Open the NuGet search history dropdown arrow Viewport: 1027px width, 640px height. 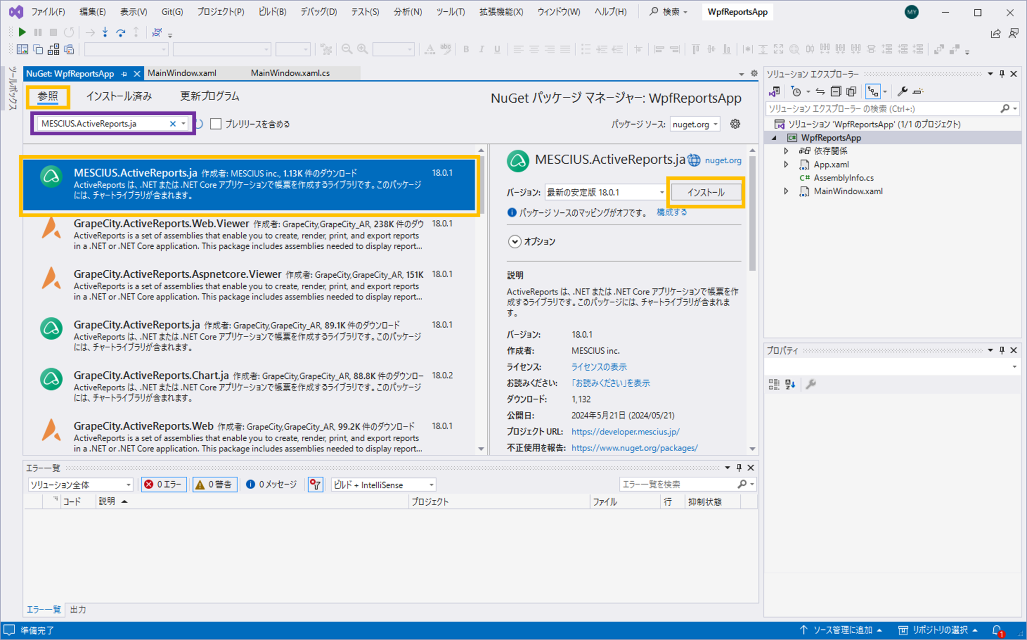[x=183, y=124]
